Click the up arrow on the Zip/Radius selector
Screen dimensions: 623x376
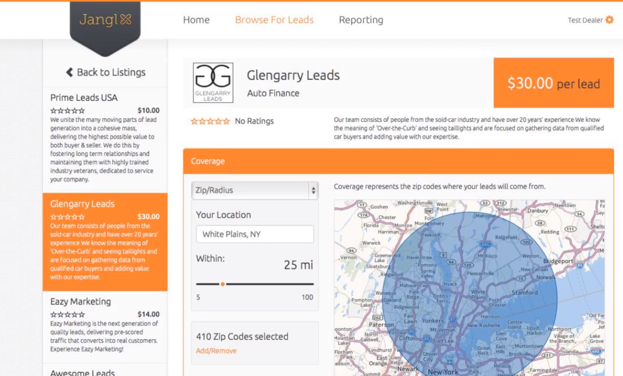313,188
